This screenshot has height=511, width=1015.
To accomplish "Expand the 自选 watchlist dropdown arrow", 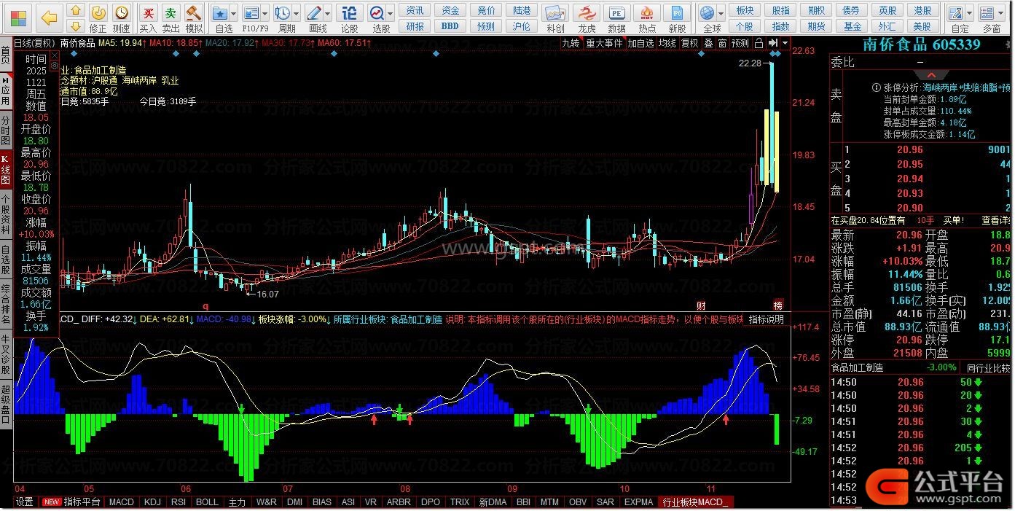I will pos(233,14).
